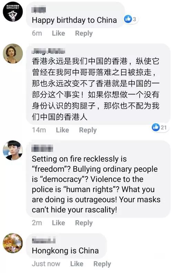Reply to the 'Setting on fire recklessly' comment
The height and width of the screenshot is (273, 172).
tap(84, 223)
